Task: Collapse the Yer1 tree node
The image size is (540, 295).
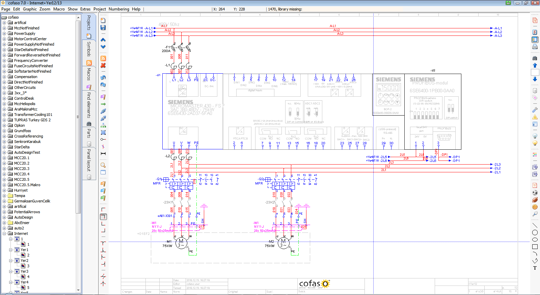Action: click(10, 250)
